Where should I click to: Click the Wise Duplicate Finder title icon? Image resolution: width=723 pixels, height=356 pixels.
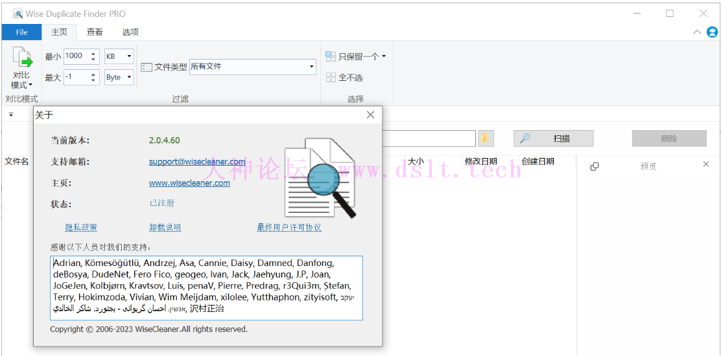(x=18, y=14)
